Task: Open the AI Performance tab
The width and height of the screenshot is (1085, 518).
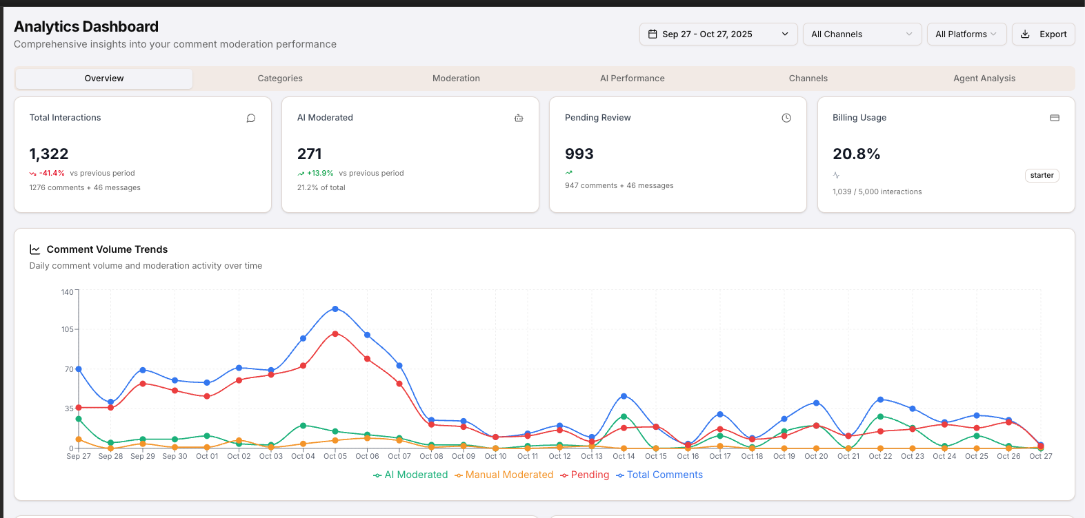Action: coord(633,79)
